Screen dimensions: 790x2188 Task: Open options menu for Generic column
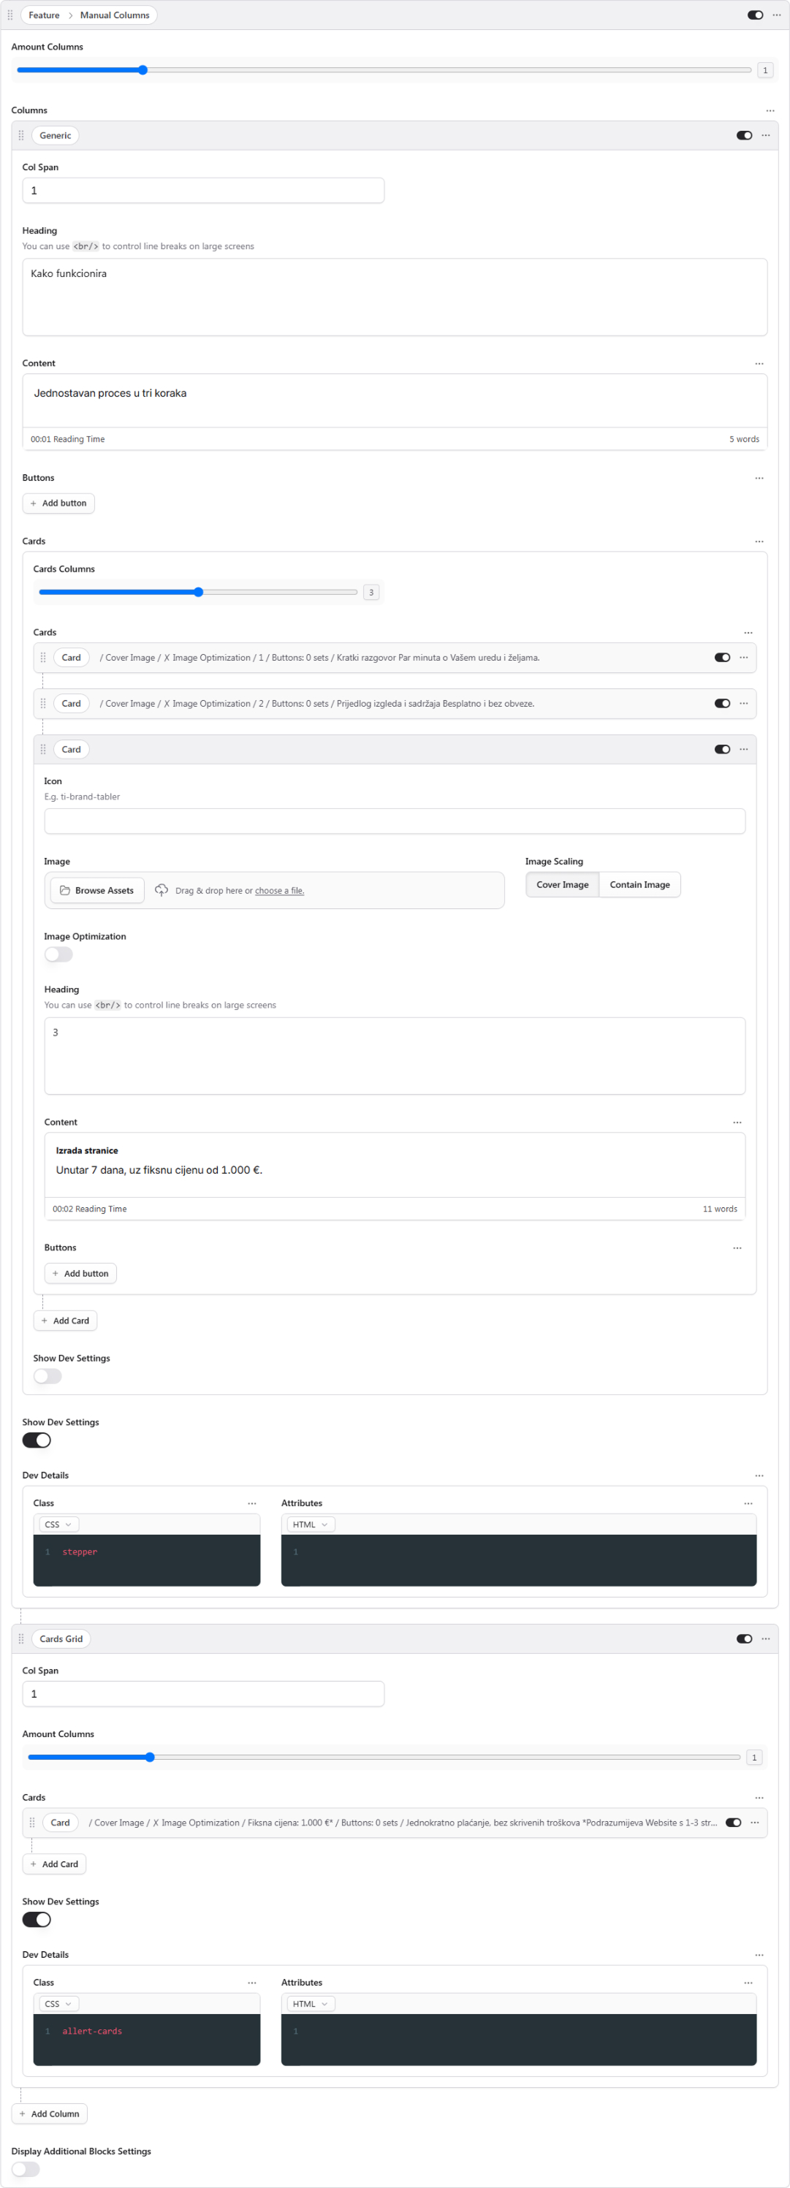click(x=765, y=136)
